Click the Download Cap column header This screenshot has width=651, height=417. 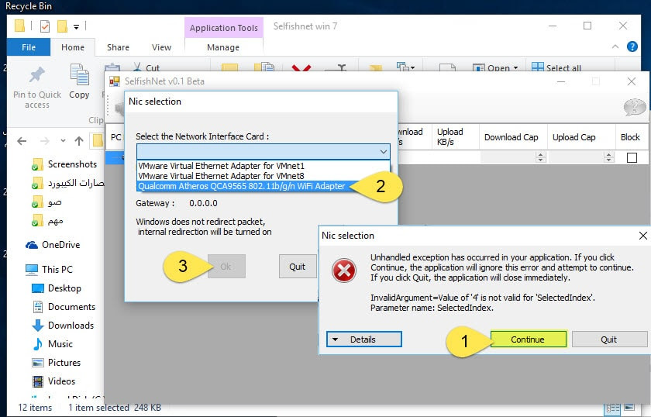tap(513, 137)
